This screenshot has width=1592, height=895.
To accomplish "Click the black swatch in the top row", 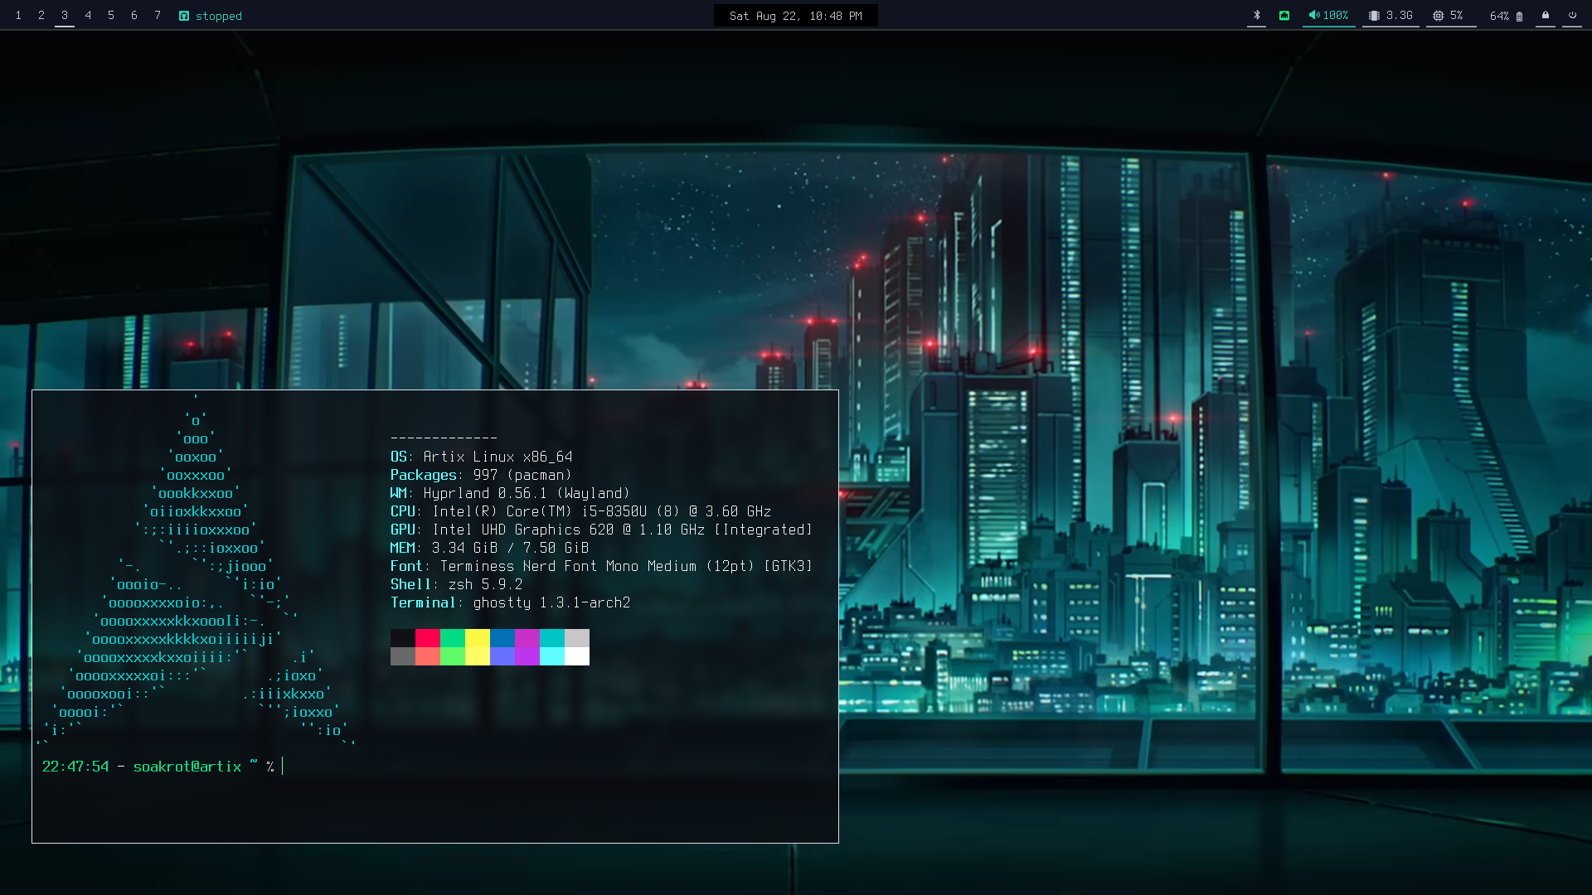I will pyautogui.click(x=403, y=638).
